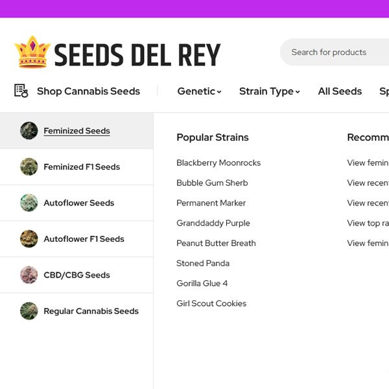The height and width of the screenshot is (389, 389).
Task: Select the CBD/CBG Seeds thumbnail icon
Action: [x=29, y=275]
